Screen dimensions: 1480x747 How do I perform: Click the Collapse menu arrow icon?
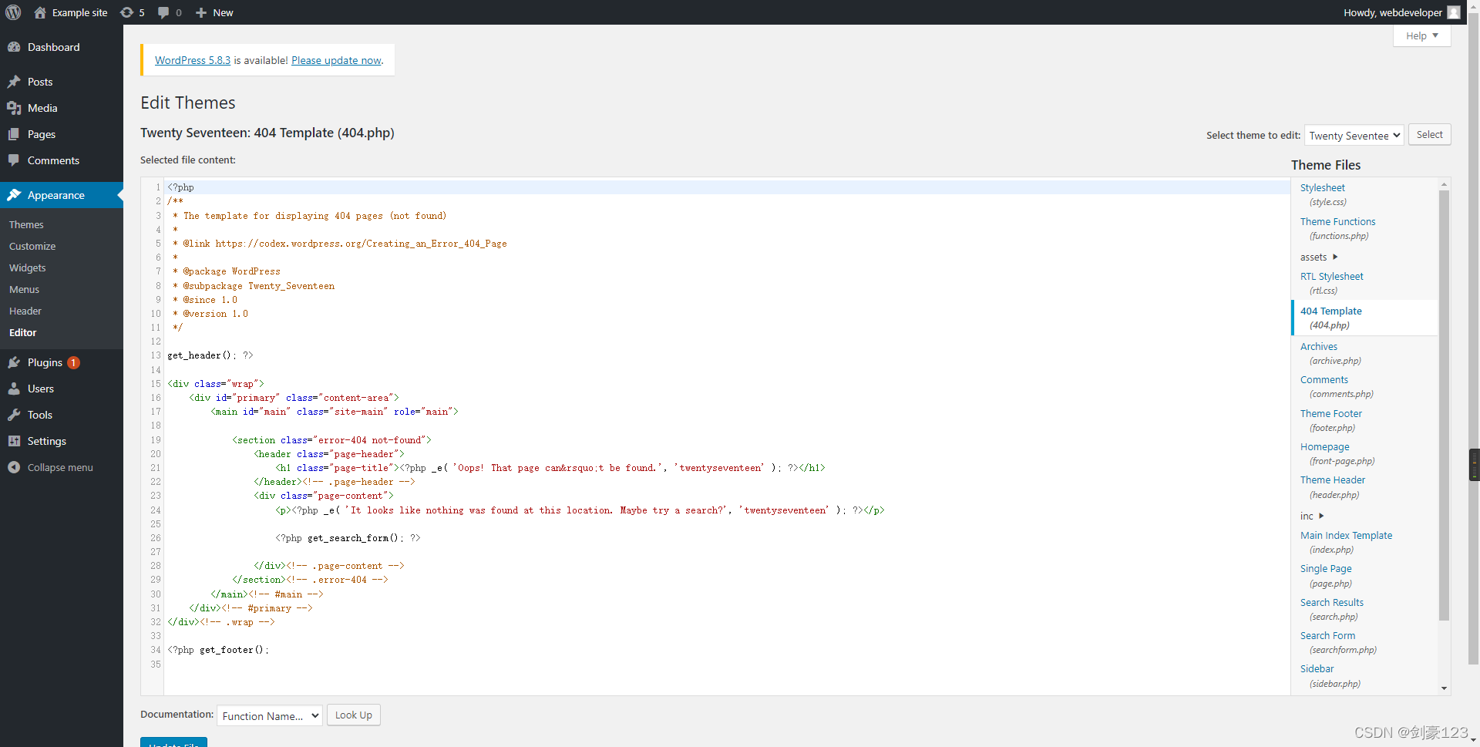tap(14, 467)
